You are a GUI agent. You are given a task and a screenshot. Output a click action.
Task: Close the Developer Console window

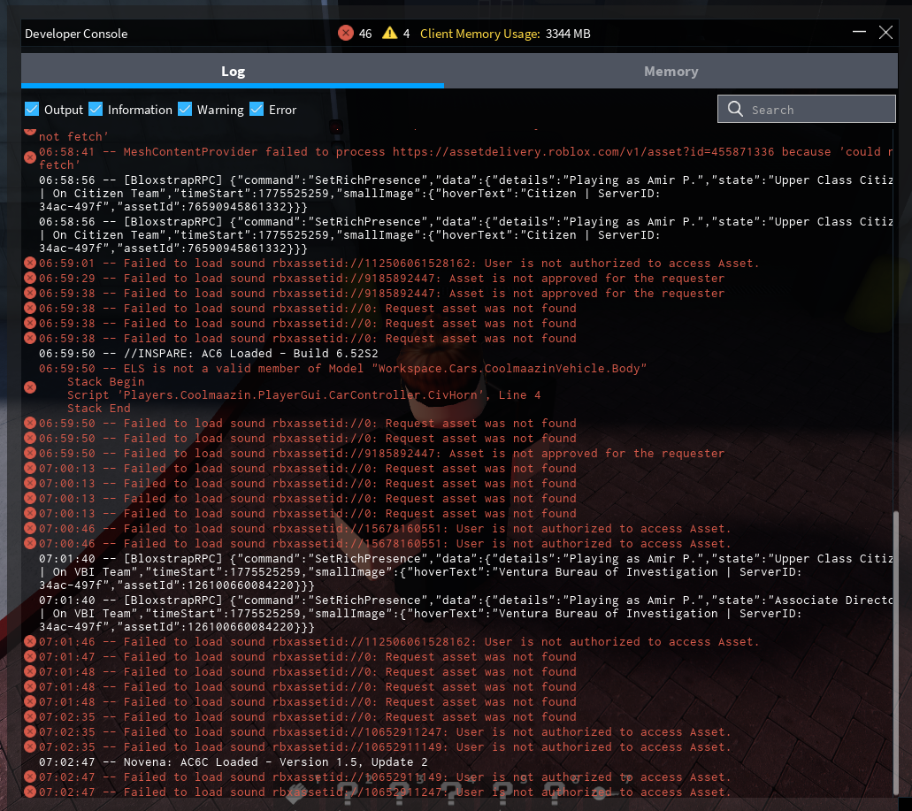[885, 33]
